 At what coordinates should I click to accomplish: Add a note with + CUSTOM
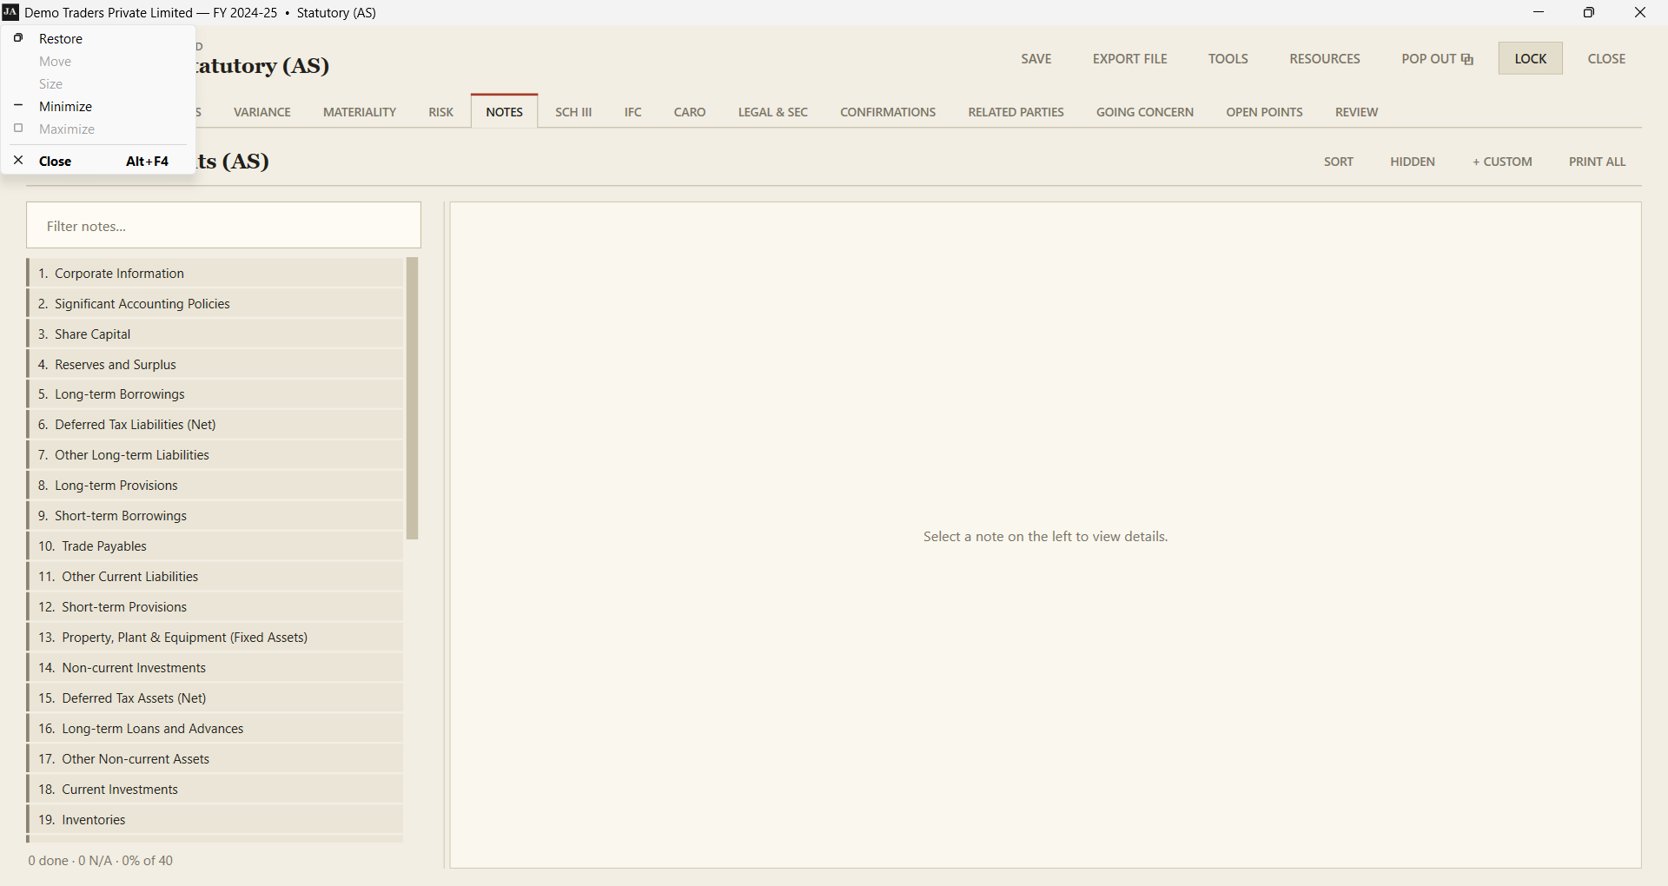(x=1502, y=162)
